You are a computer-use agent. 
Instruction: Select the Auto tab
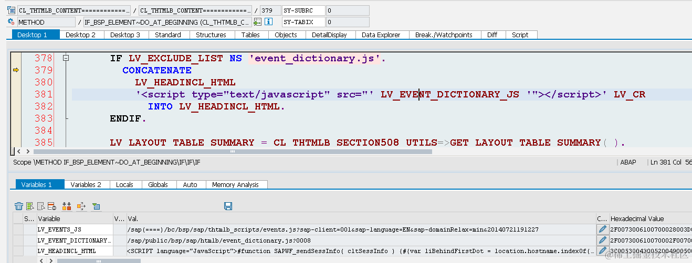[190, 184]
